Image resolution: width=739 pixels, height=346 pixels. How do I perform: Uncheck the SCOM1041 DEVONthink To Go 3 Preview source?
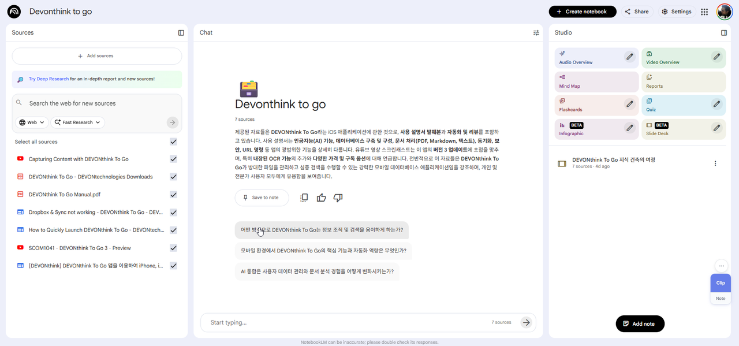[173, 248]
